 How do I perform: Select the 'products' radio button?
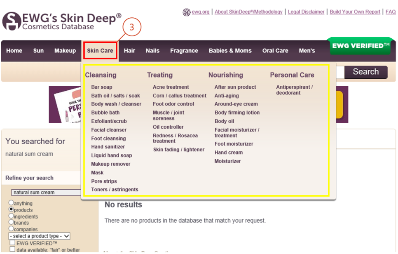coord(11,209)
